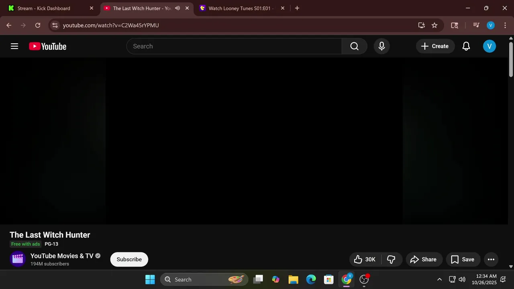Open YouTube notifications bell
Image resolution: width=514 pixels, height=289 pixels.
(x=466, y=46)
